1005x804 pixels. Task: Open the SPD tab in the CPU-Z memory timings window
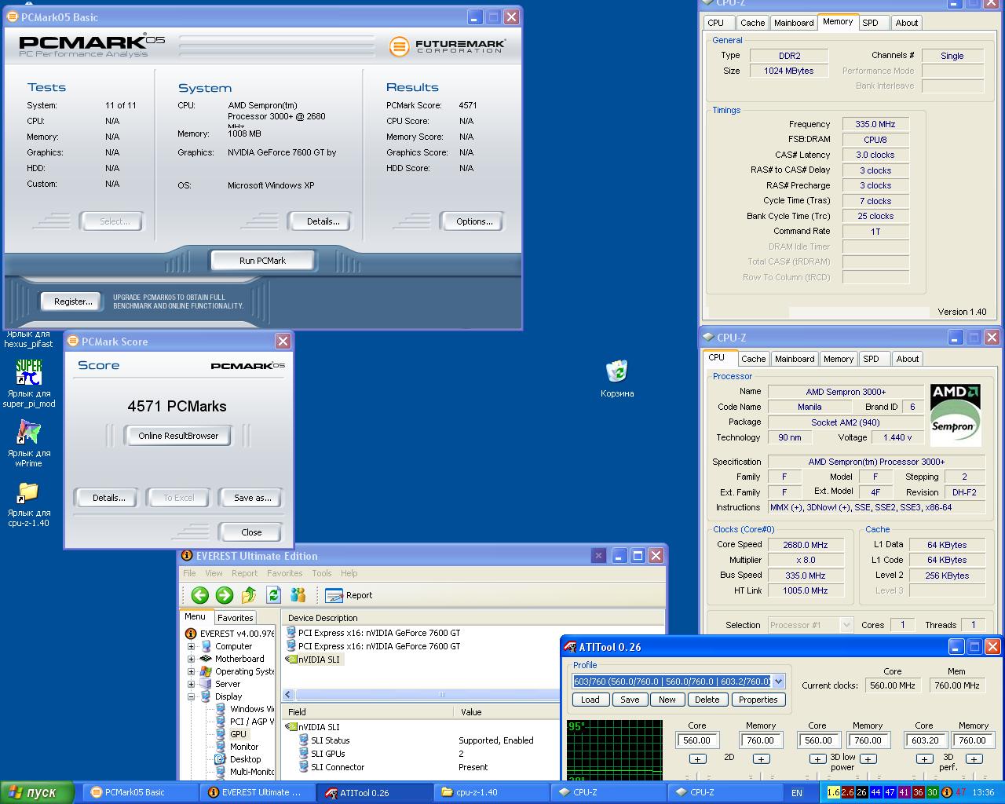871,23
